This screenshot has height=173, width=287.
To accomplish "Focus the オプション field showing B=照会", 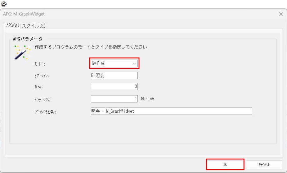I will click(114, 76).
